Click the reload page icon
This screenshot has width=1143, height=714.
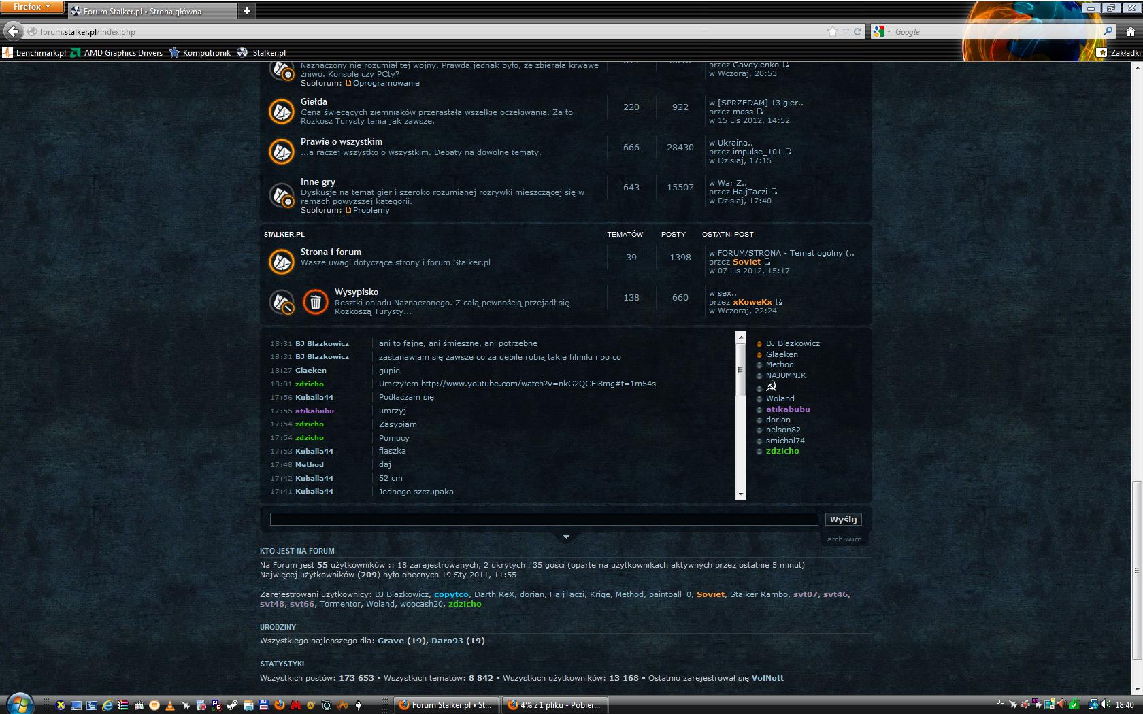coord(857,31)
